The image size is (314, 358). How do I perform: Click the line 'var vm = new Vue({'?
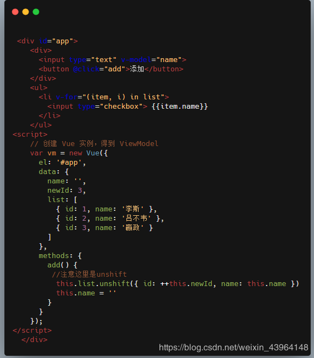tap(69, 153)
